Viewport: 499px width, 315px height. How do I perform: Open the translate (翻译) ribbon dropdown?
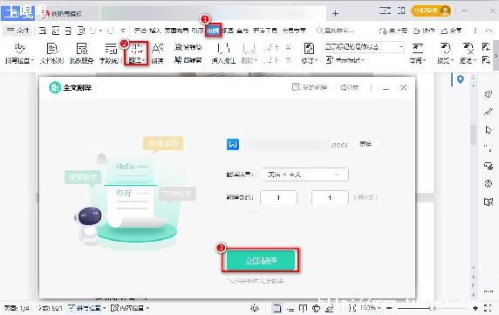(x=137, y=53)
